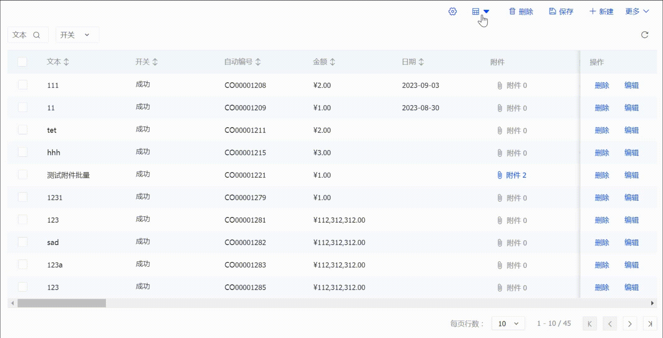This screenshot has height=338, width=663.
Task: Click the table view layout icon
Action: [476, 12]
